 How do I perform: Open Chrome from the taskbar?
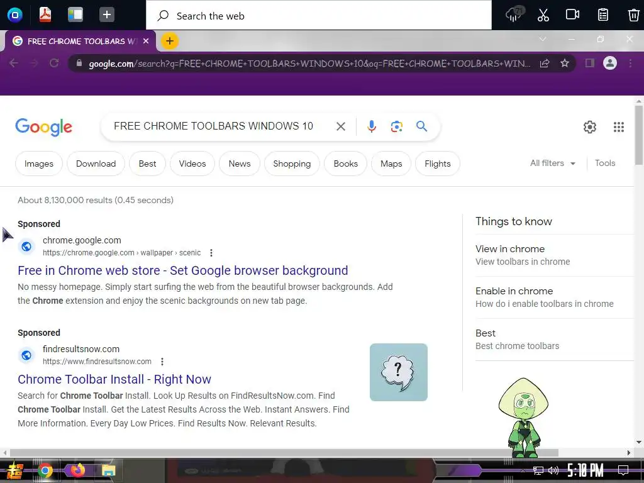45,470
